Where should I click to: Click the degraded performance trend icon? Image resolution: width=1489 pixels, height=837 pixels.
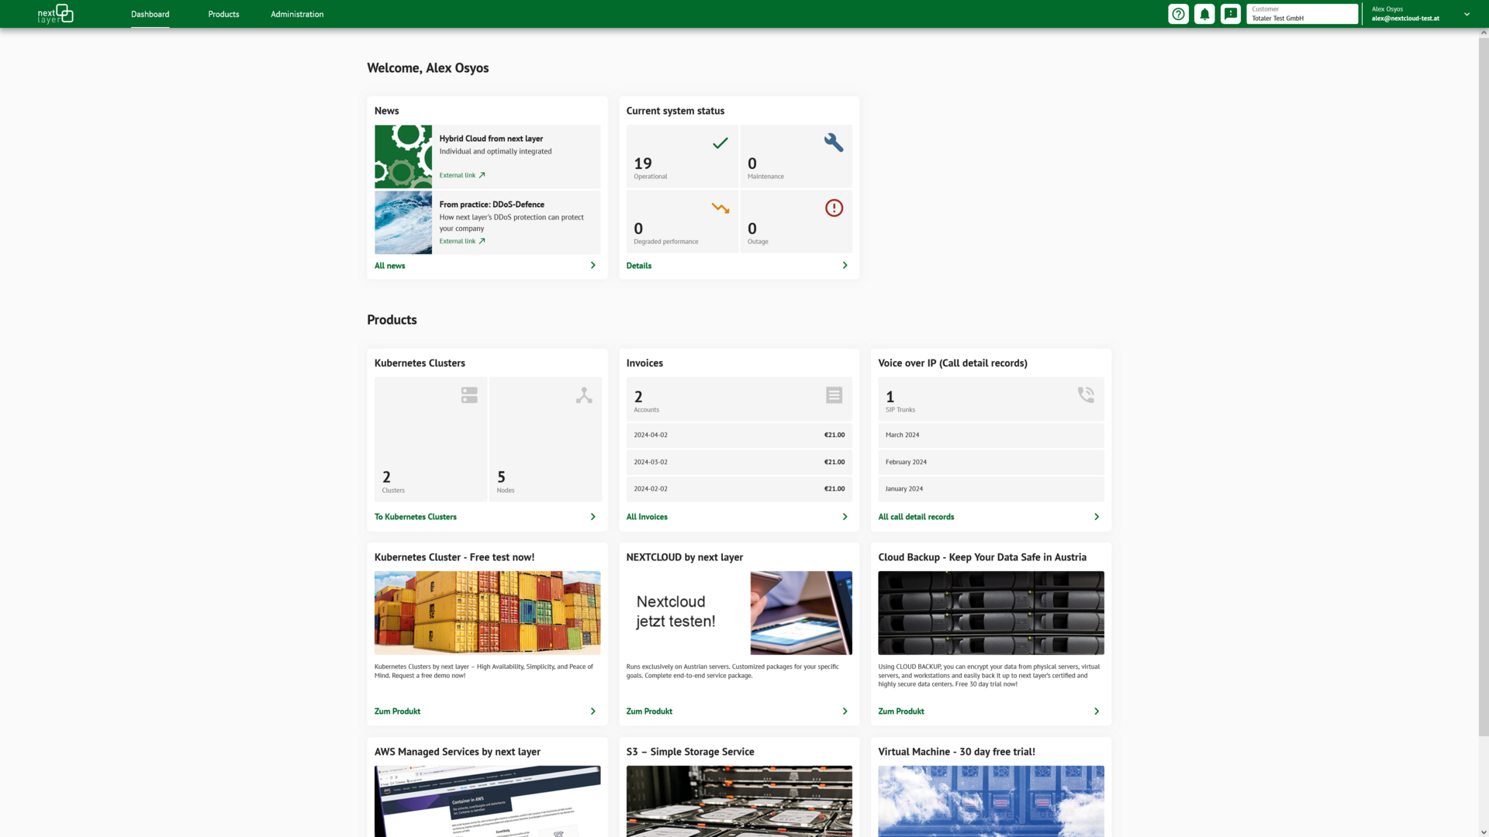(x=720, y=208)
